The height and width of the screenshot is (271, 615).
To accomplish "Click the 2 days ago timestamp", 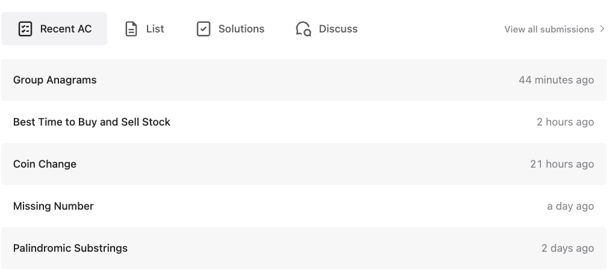I will click(x=567, y=248).
